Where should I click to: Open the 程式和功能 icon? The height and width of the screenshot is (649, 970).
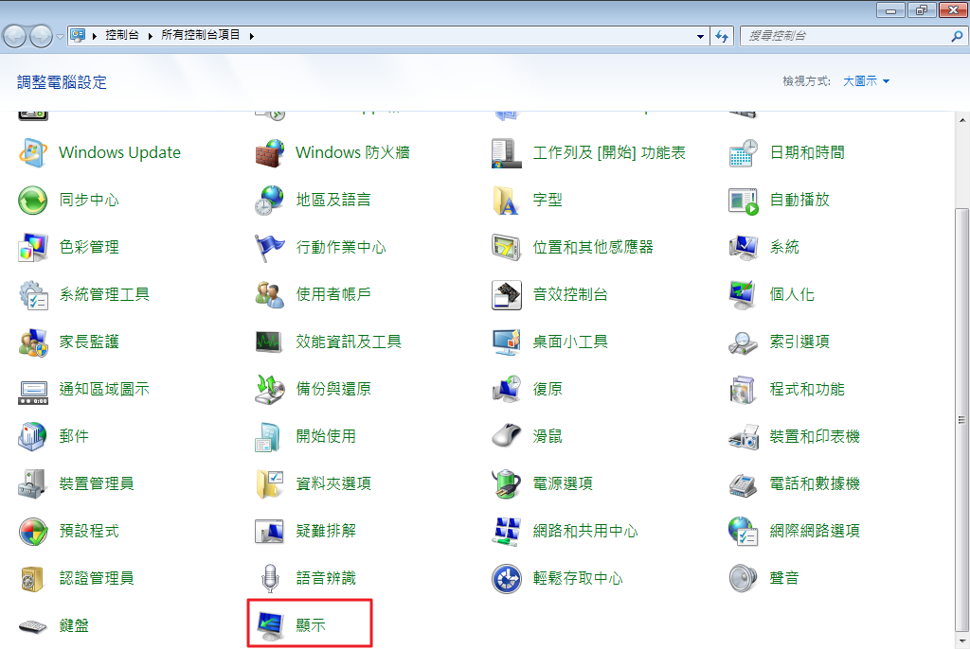coord(743,390)
